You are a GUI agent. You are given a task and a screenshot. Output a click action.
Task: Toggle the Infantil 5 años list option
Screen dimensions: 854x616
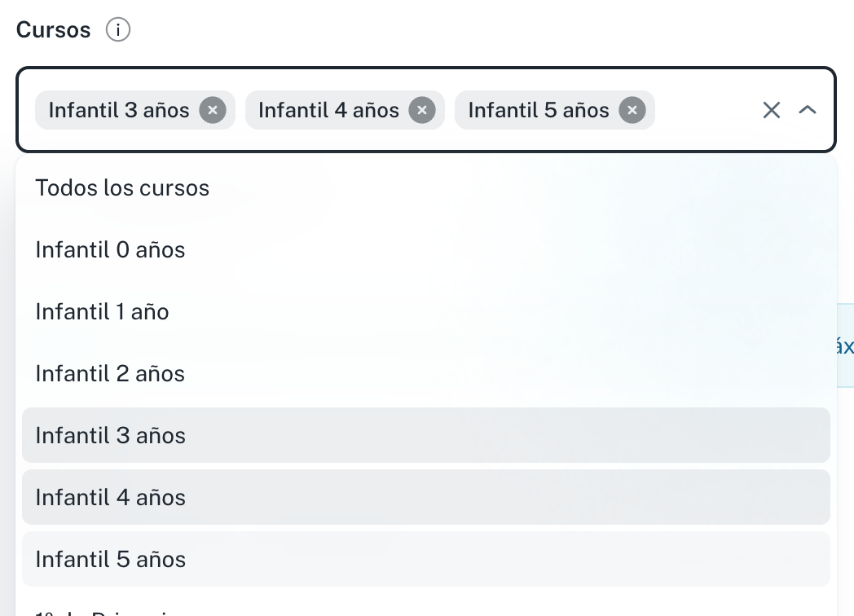coord(110,560)
